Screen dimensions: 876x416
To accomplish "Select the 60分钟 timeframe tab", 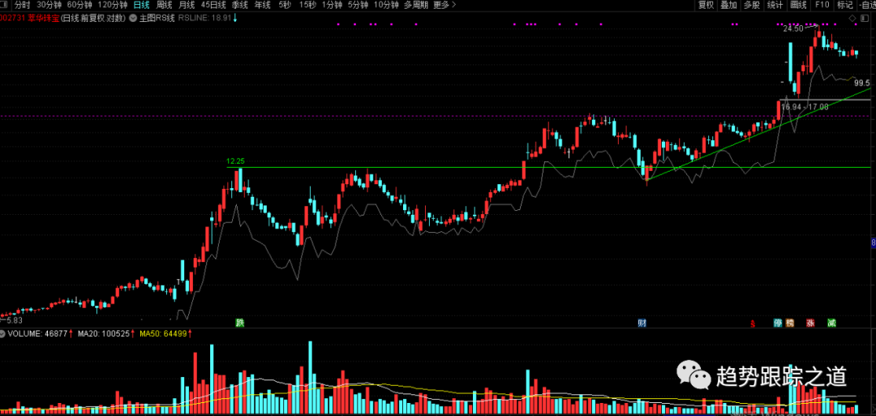I will tap(79, 5).
